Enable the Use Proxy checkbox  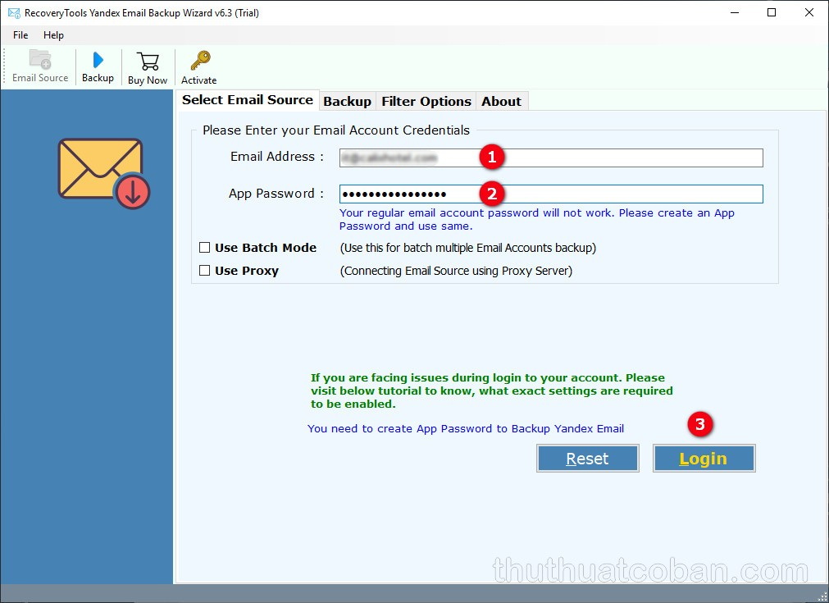click(x=205, y=271)
